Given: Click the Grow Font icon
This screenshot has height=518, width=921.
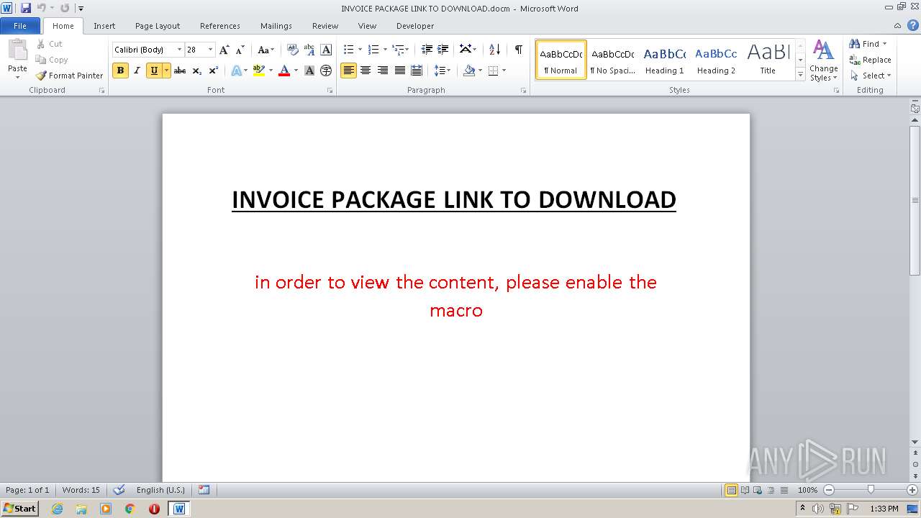Looking at the screenshot, I should [224, 50].
